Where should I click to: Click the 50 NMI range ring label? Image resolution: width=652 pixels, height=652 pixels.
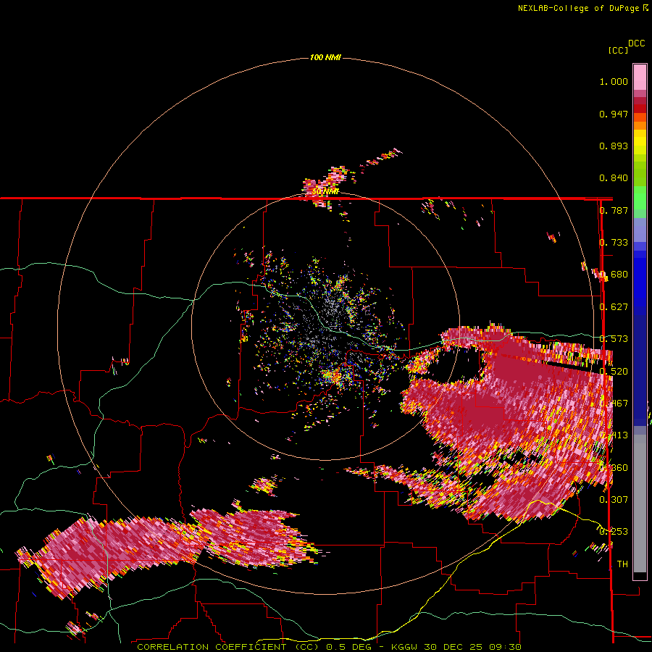[325, 191]
